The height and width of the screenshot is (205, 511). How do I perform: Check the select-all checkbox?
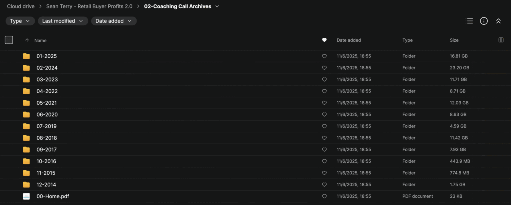click(x=9, y=40)
